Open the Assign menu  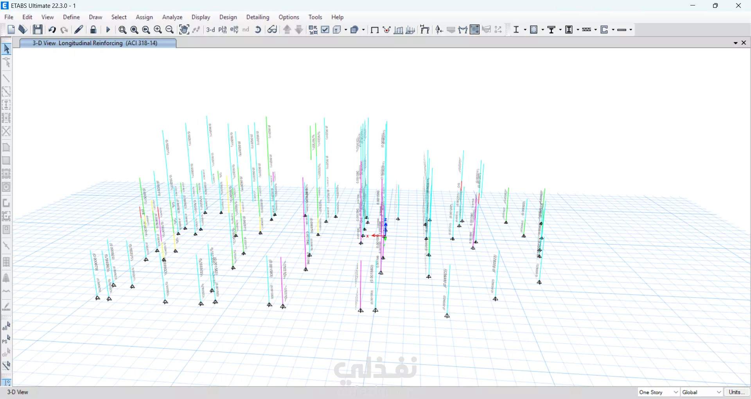[x=144, y=17]
